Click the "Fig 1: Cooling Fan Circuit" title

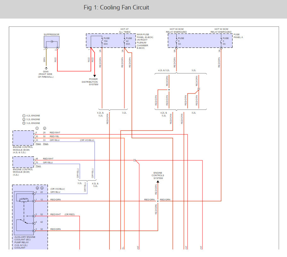[x=116, y=8]
